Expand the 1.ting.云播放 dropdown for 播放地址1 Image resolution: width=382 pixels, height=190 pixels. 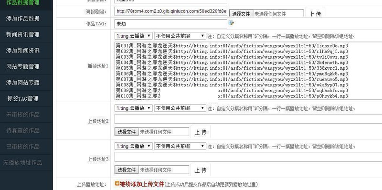(x=134, y=36)
